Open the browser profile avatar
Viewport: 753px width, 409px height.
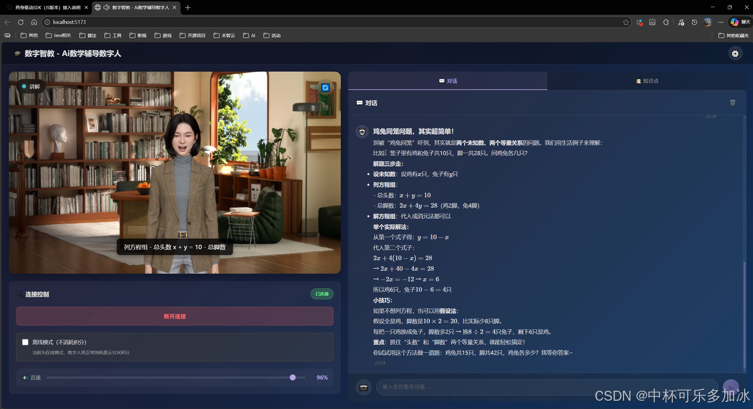[x=707, y=22]
